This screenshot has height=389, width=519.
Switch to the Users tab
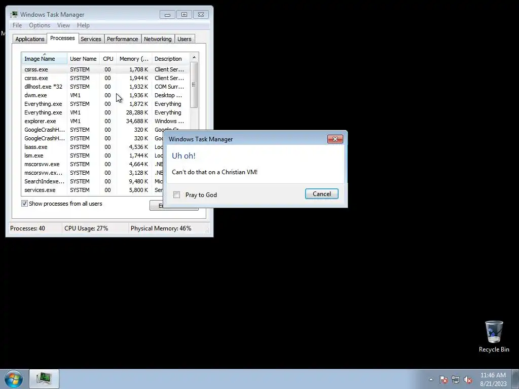(x=184, y=39)
